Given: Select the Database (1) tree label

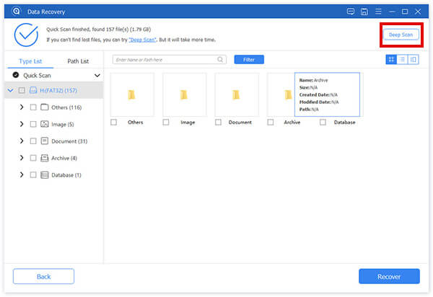Looking at the screenshot, I should click(x=66, y=175).
